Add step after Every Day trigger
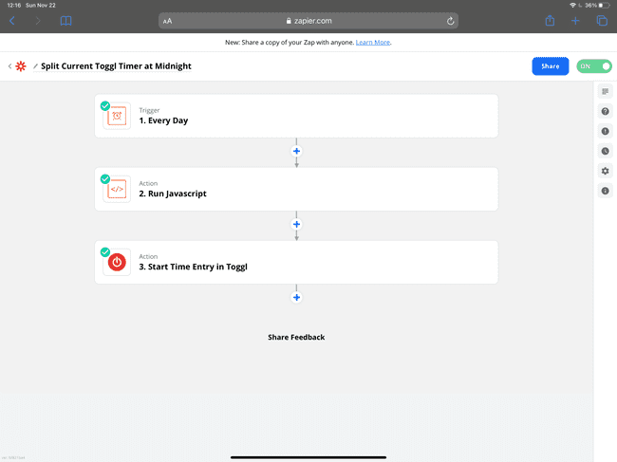The height and width of the screenshot is (462, 617). point(297,151)
